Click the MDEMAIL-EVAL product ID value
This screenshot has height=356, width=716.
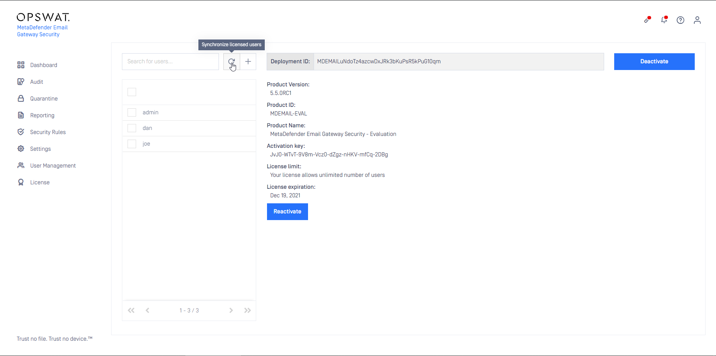(x=289, y=114)
